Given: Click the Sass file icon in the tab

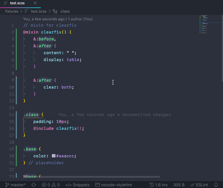Looking at the screenshot, I should pos(5,3).
